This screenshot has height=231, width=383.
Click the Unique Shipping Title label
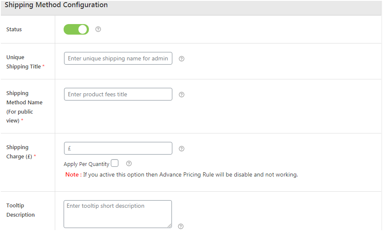click(24, 62)
